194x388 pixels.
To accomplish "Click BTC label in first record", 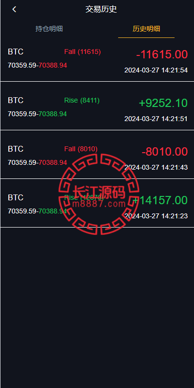I will click(16, 52).
